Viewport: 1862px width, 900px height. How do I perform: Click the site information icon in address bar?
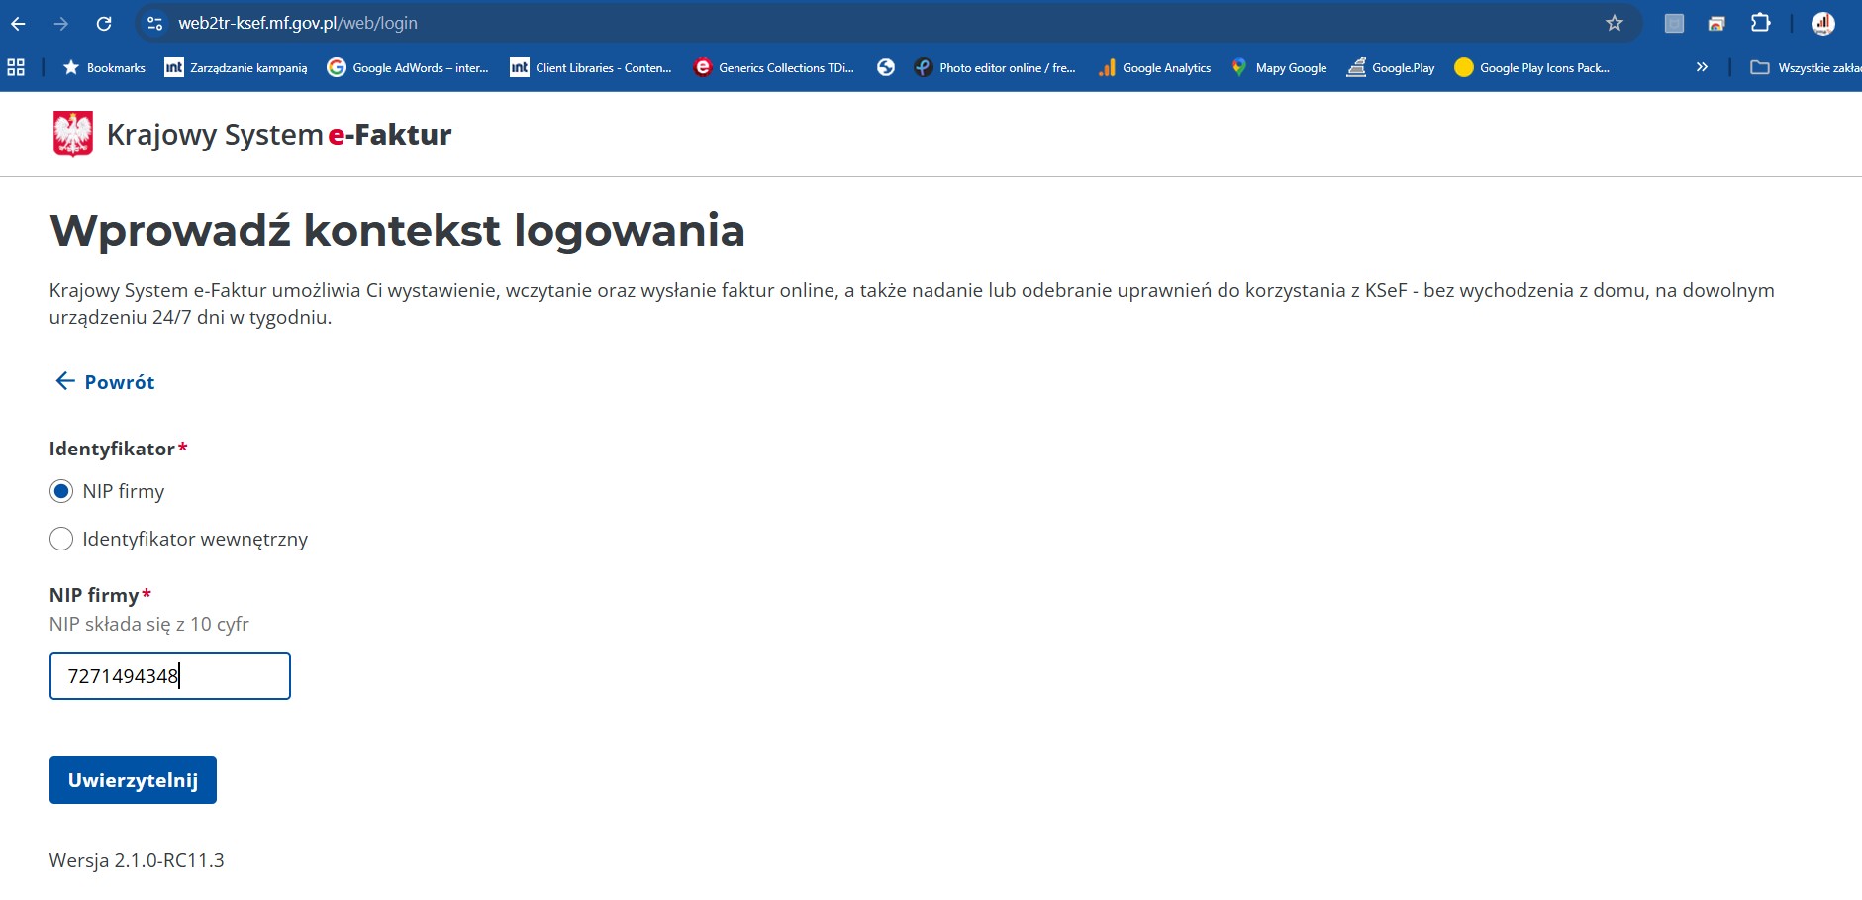tap(154, 23)
